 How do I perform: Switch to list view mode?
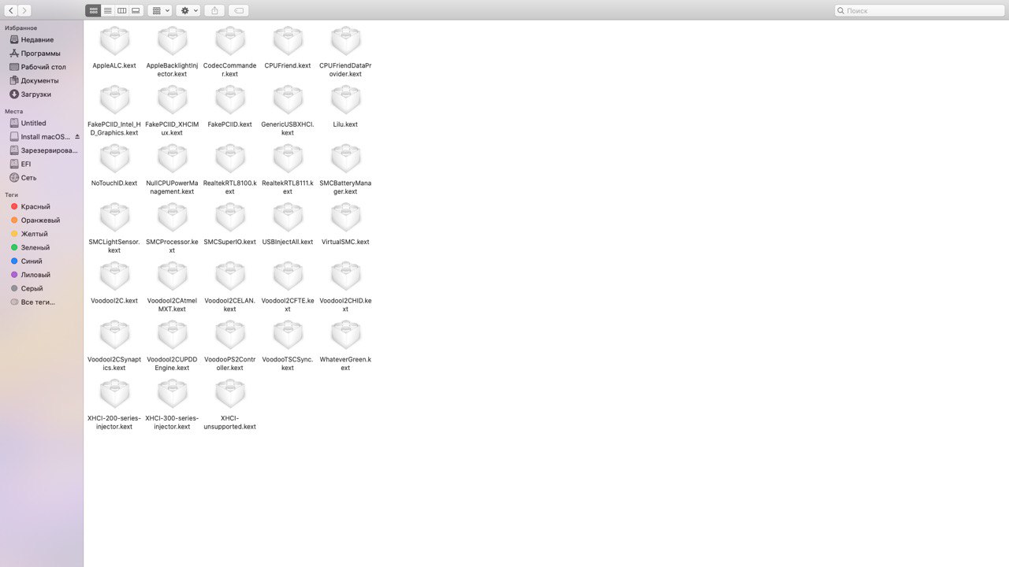107,10
